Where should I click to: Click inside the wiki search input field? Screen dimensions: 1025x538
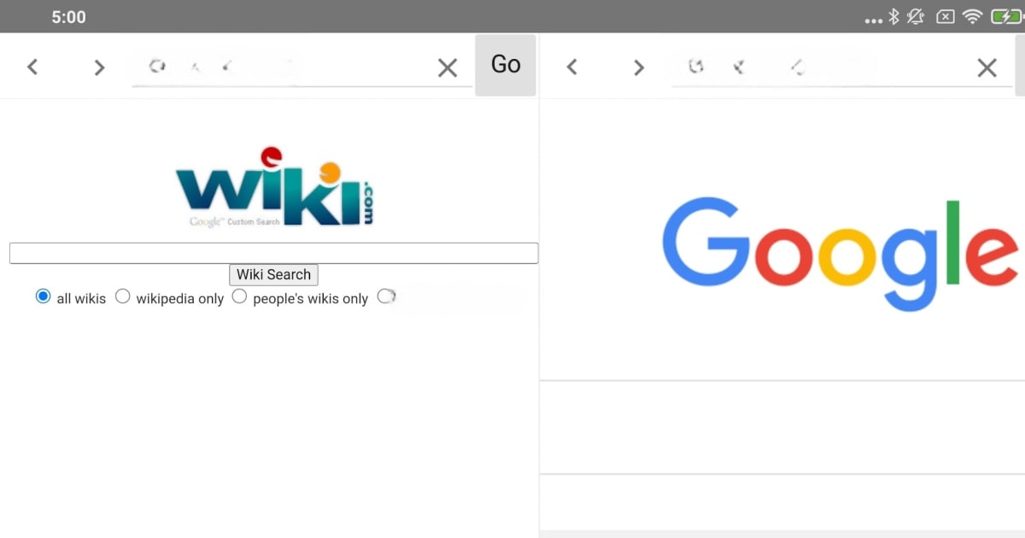click(x=273, y=253)
